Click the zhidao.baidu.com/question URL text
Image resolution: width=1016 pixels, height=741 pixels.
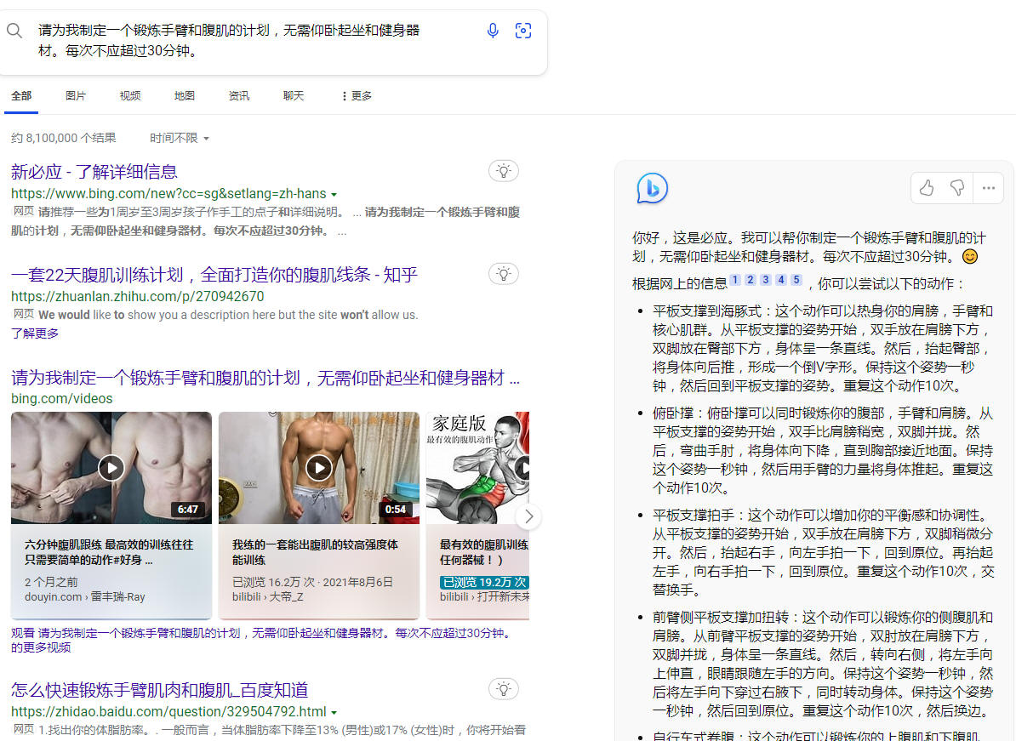click(168, 712)
